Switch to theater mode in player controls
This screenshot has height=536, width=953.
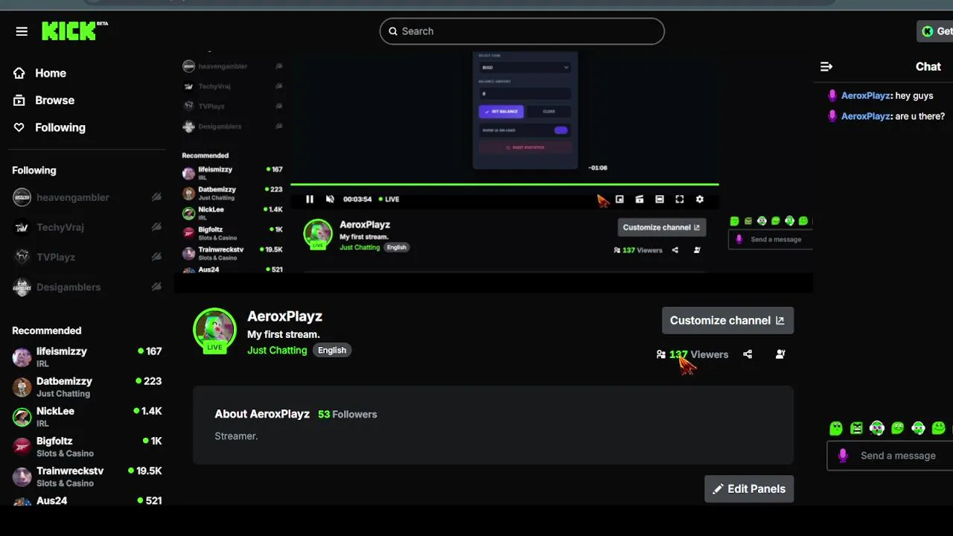tap(659, 199)
